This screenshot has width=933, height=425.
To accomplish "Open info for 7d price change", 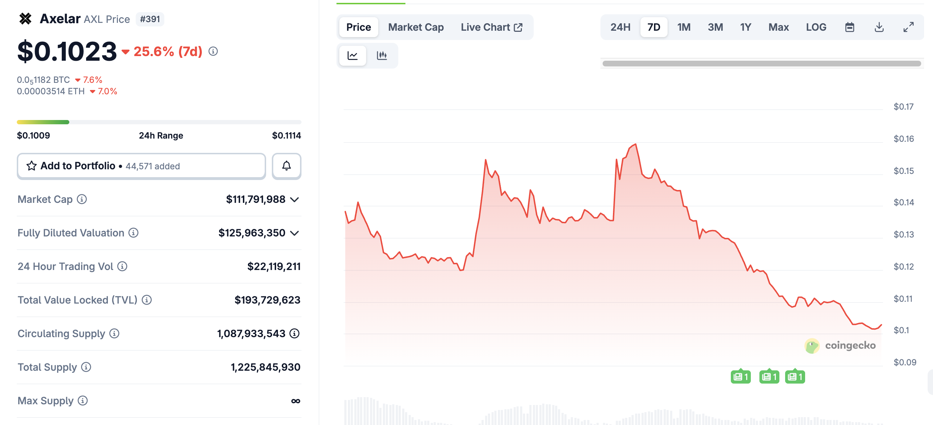I will tap(213, 51).
